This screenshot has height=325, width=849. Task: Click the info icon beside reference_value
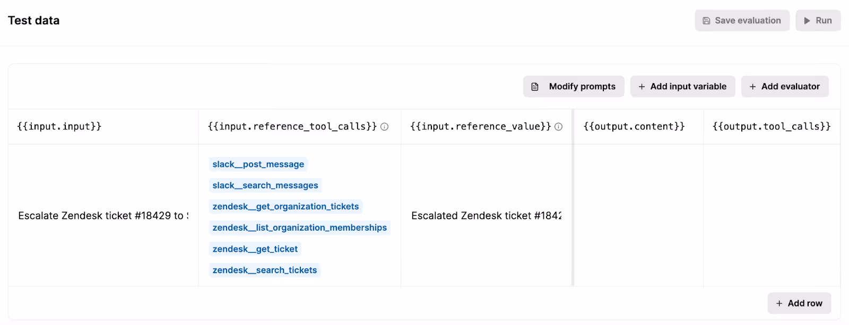[559, 127]
